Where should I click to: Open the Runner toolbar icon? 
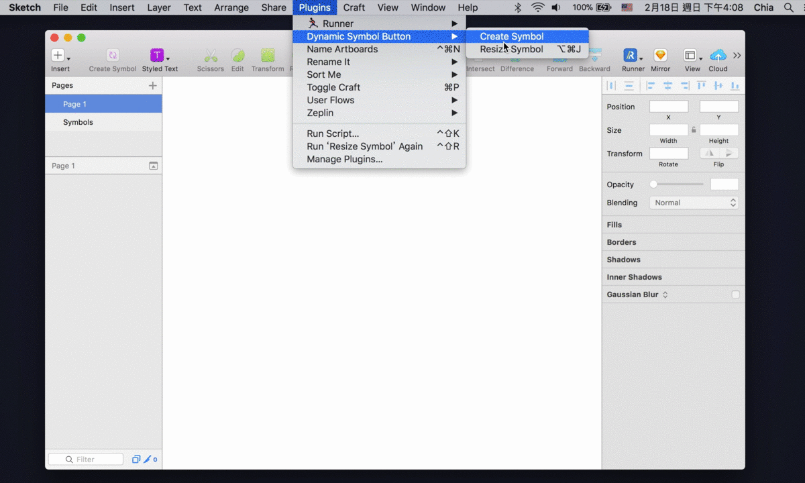(631, 56)
